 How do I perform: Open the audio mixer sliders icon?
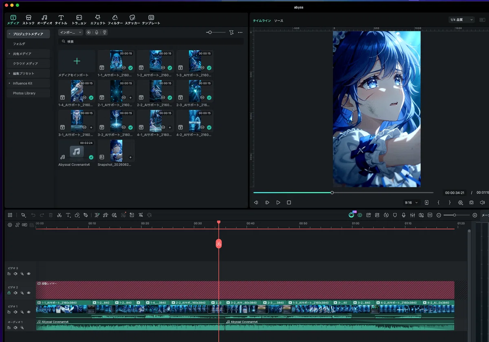[x=412, y=215]
